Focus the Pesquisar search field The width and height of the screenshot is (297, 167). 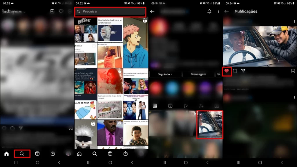[x=110, y=12]
